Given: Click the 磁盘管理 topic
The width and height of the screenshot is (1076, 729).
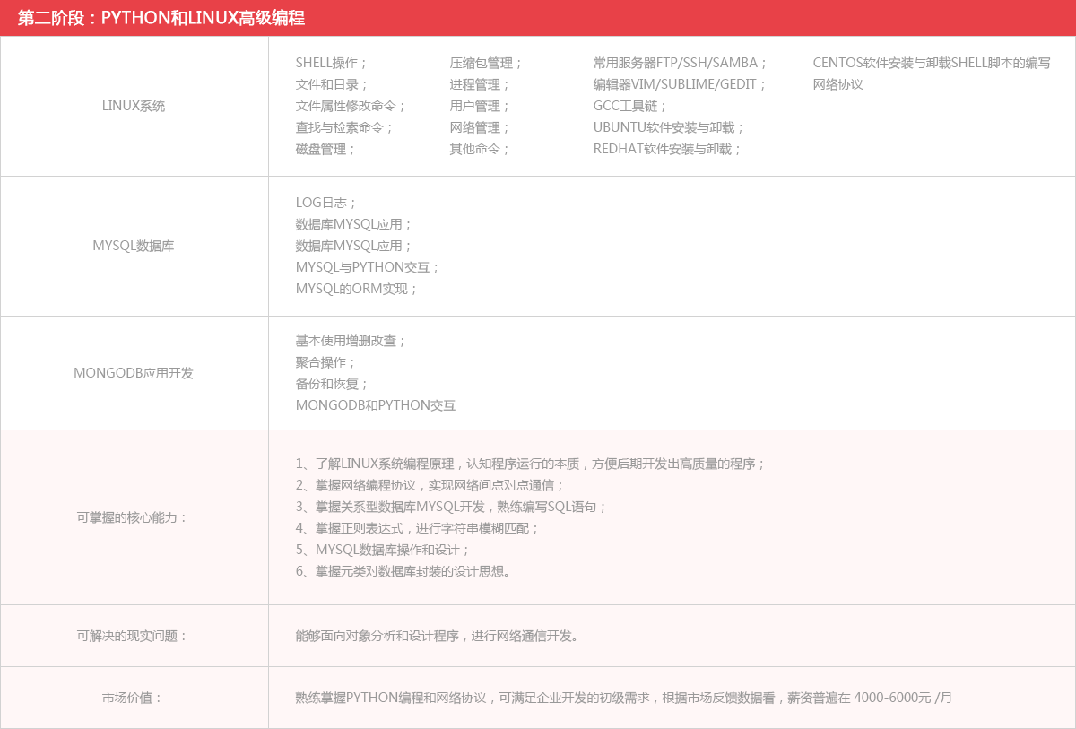Looking at the screenshot, I should point(325,149).
